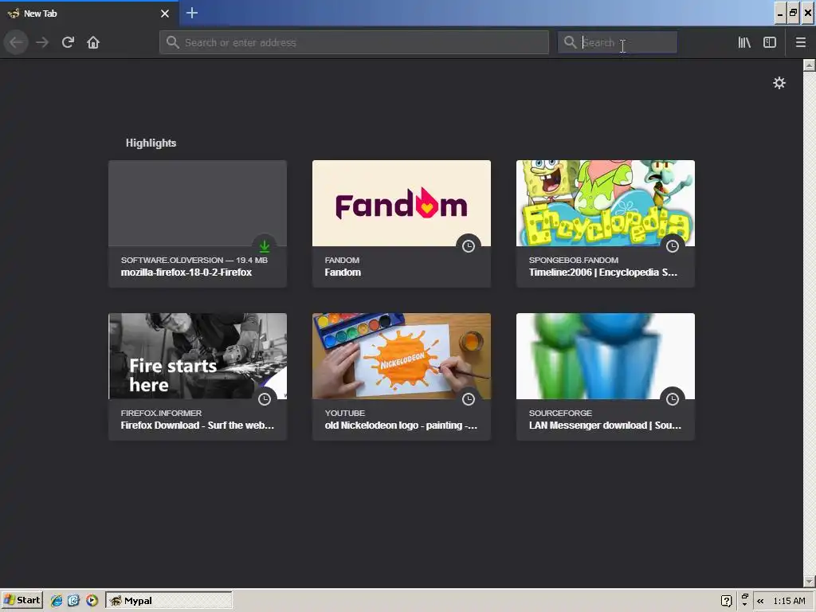Open New Tab preferences gear

[779, 83]
